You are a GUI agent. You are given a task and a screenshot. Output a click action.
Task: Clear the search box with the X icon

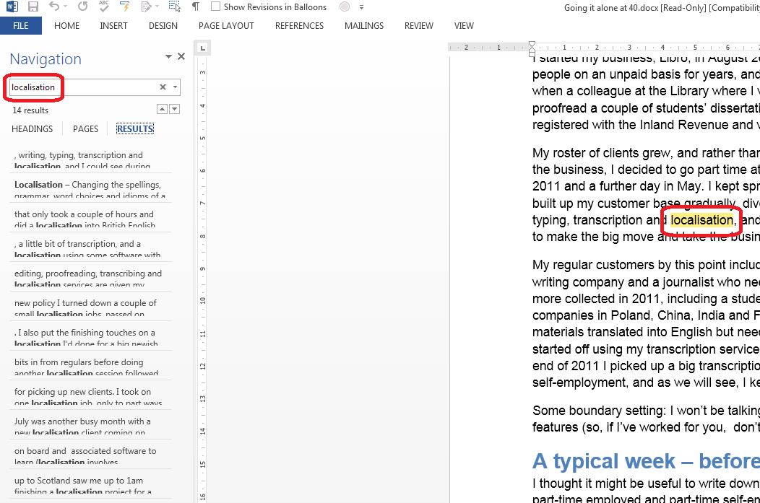click(163, 87)
